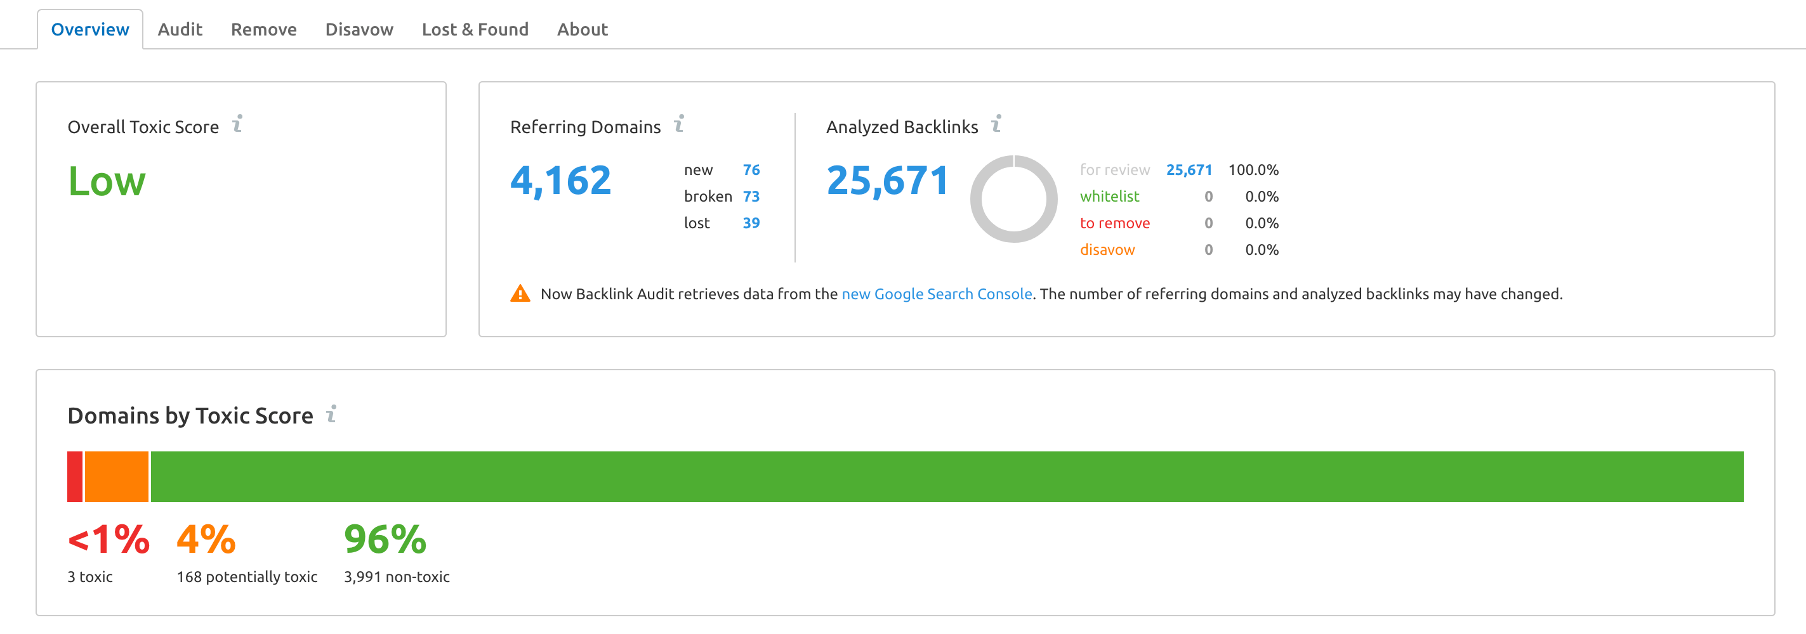Click the total referring domains number 4,162
The height and width of the screenshot is (634, 1806).
560,180
